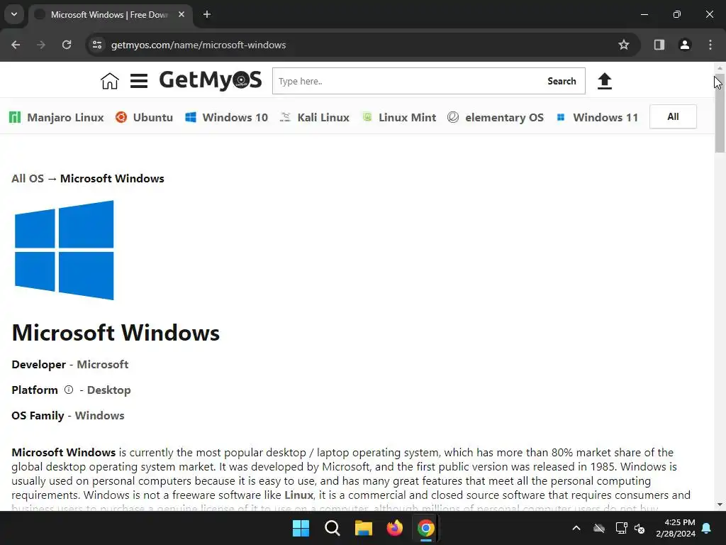The width and height of the screenshot is (726, 545).
Task: Click the Platform info icon
Action: (x=69, y=390)
